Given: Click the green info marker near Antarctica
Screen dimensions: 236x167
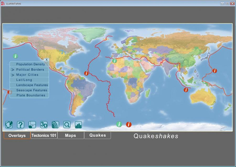Looking at the screenshot, I should pyautogui.click(x=119, y=124).
